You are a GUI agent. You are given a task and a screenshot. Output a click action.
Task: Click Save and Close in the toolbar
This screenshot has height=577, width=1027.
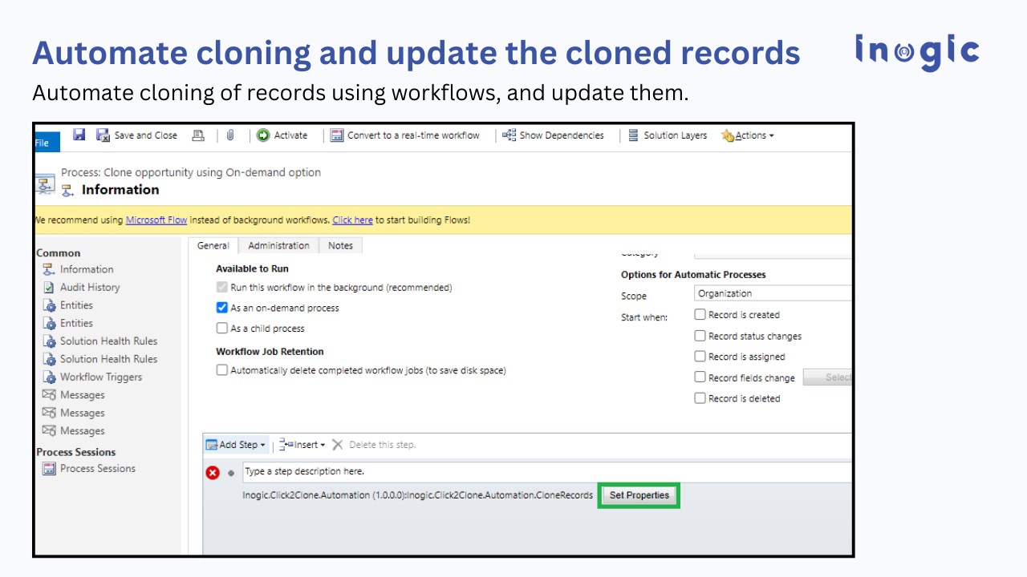click(137, 135)
